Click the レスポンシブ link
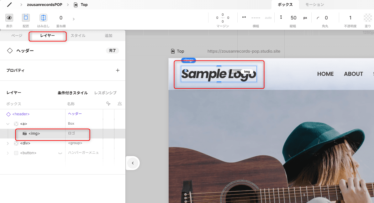 coord(105,93)
